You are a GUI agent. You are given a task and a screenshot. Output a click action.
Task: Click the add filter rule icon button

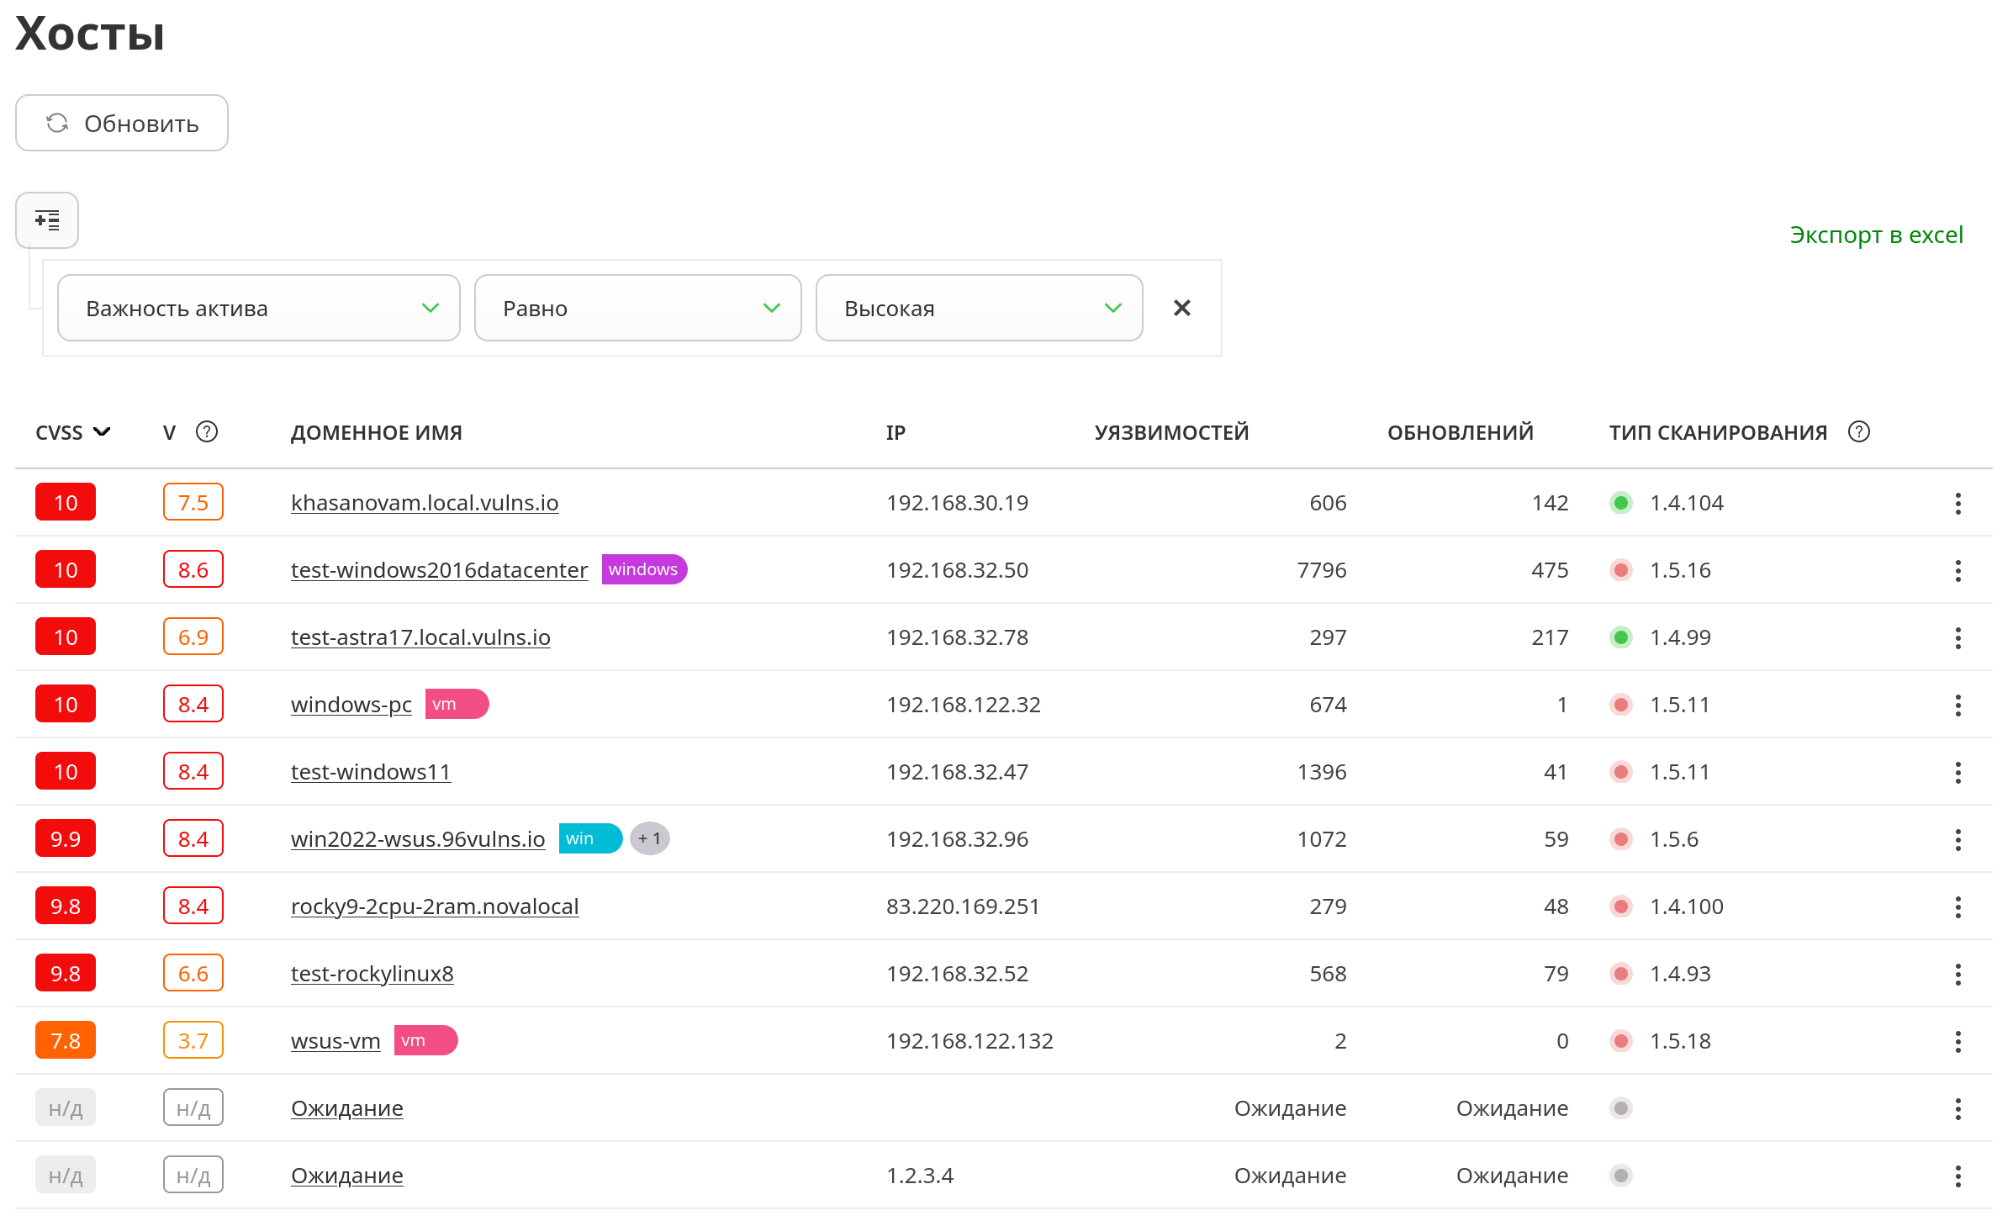pyautogui.click(x=47, y=220)
